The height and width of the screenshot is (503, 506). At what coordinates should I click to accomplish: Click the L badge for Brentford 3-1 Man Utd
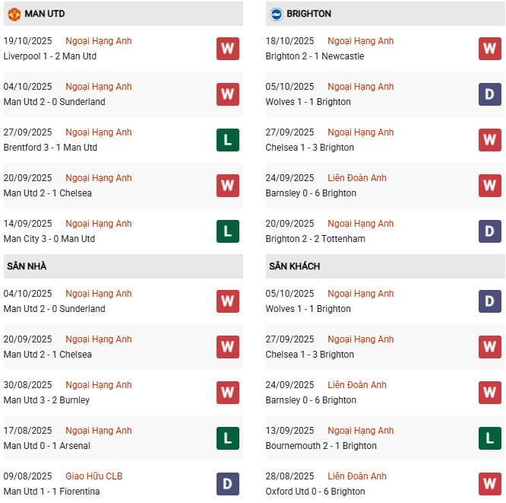tap(227, 140)
